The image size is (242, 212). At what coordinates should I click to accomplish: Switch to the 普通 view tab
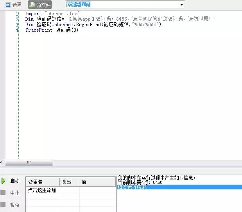coord(13,5)
